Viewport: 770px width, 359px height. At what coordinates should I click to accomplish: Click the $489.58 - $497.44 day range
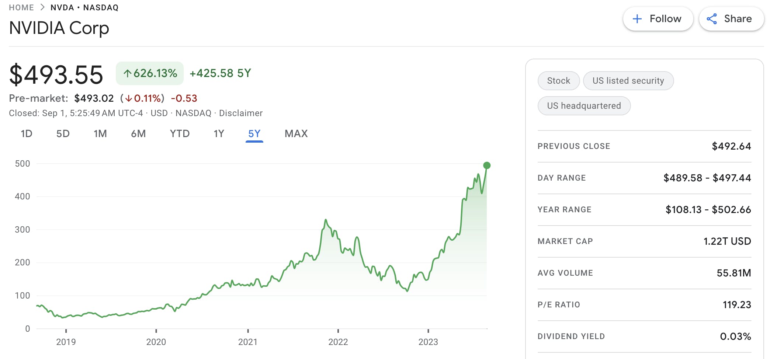(x=707, y=178)
